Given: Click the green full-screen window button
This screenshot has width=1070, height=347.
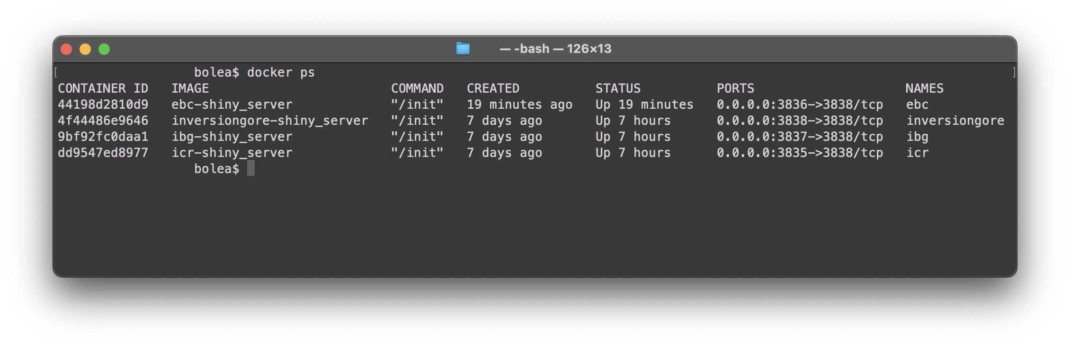Looking at the screenshot, I should 104,49.
